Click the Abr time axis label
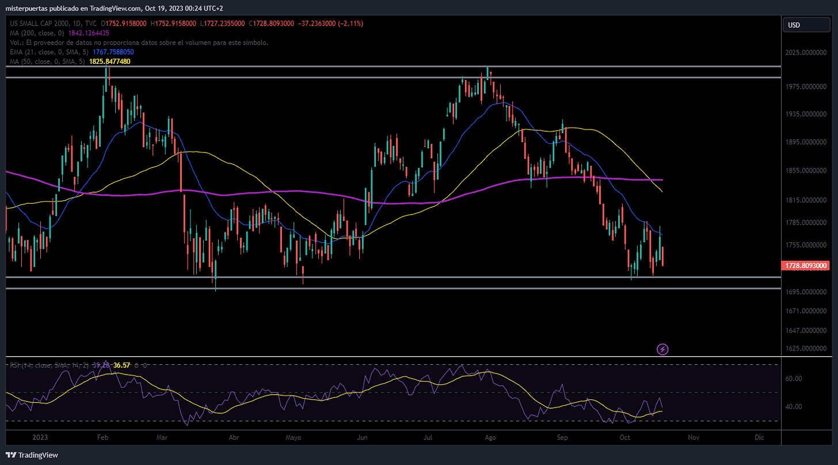The height and width of the screenshot is (465, 838). point(234,437)
